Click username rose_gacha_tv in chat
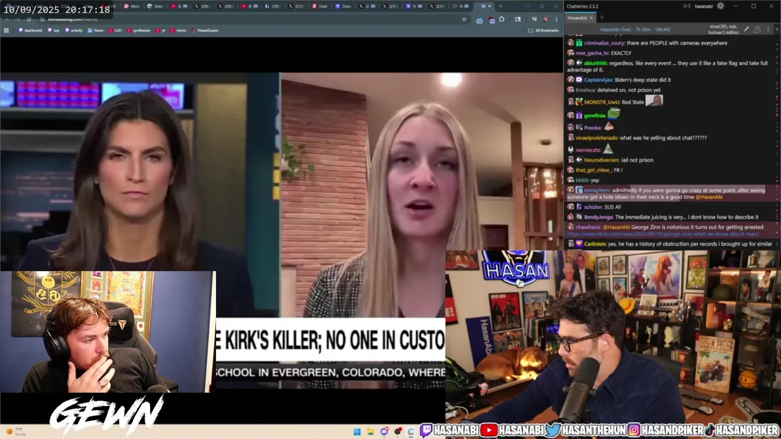The image size is (781, 439). click(x=592, y=54)
